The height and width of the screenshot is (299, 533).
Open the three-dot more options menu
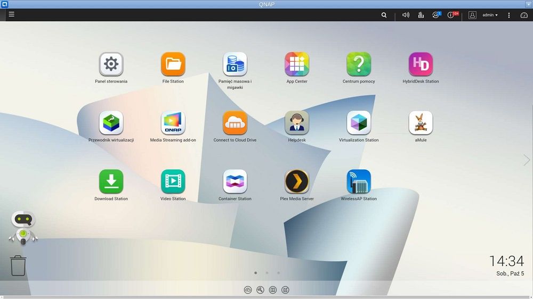(x=509, y=15)
